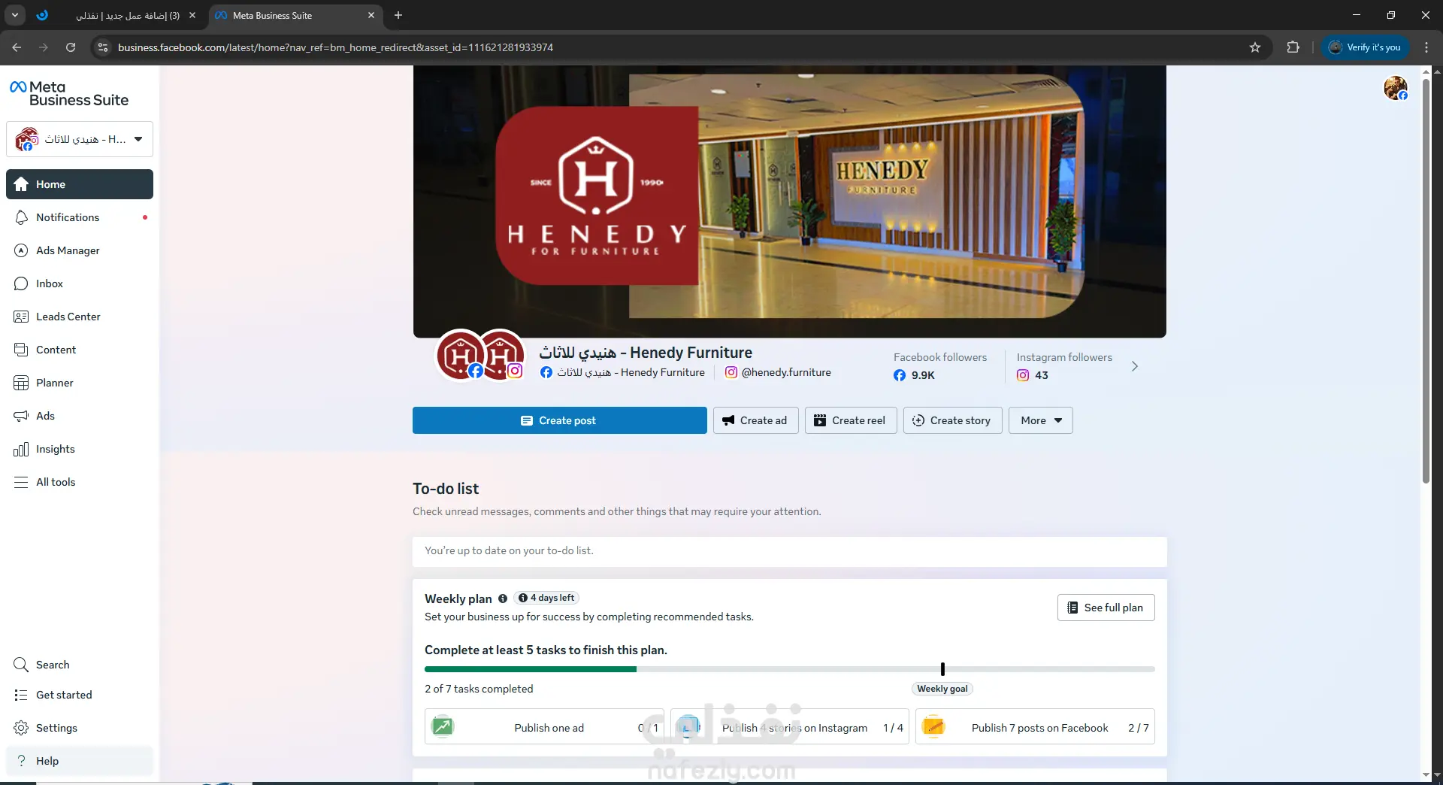
Task: Open Ads Manager compass icon
Action: [x=21, y=250]
